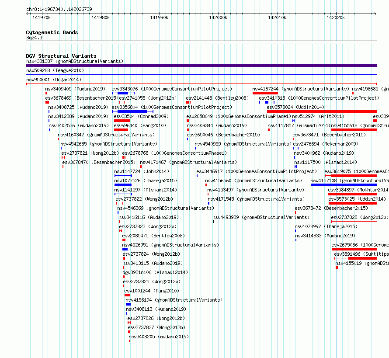
Task: Open the nsv509288 (Teague2010) variant
Action: 55,70
